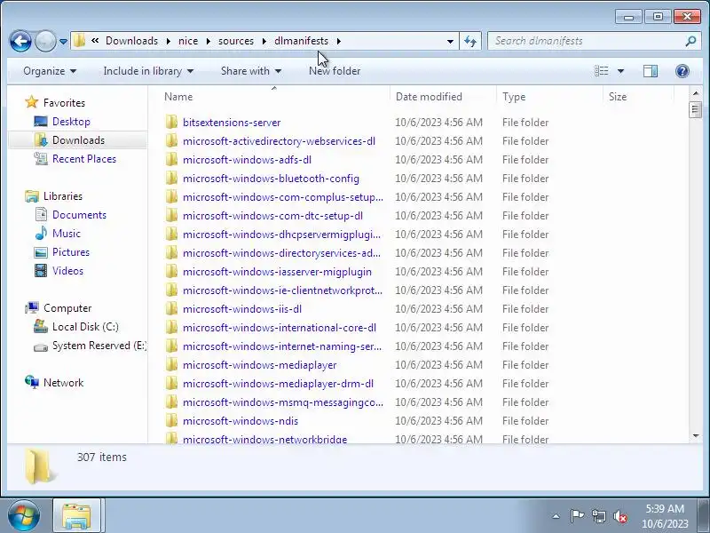710x533 pixels.
Task: Select microsoft-windows-dhcpservermigplugi... folder name
Action: (x=281, y=235)
